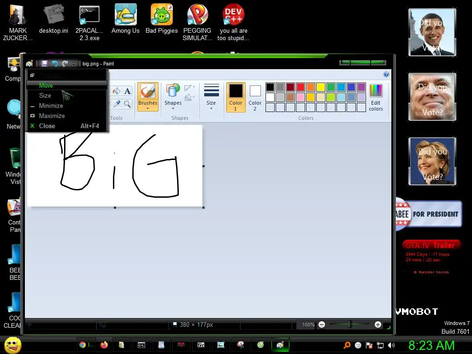Viewport: 472px width, 354px height.
Task: Select the Text tool
Action: [x=127, y=91]
